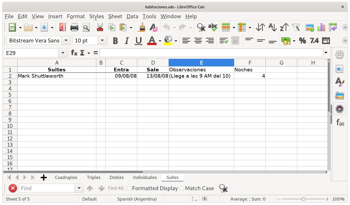This screenshot has height=205, width=350.
Task: Export directly as PDF icon
Action: [62, 27]
